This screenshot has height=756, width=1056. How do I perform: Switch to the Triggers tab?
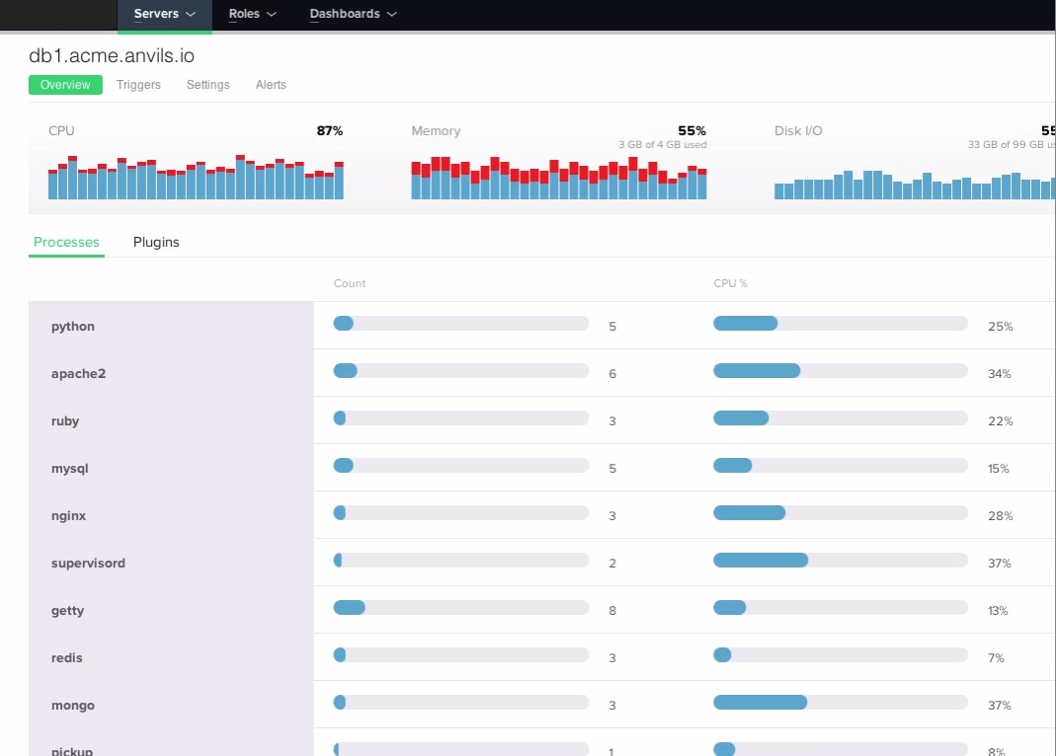point(138,85)
